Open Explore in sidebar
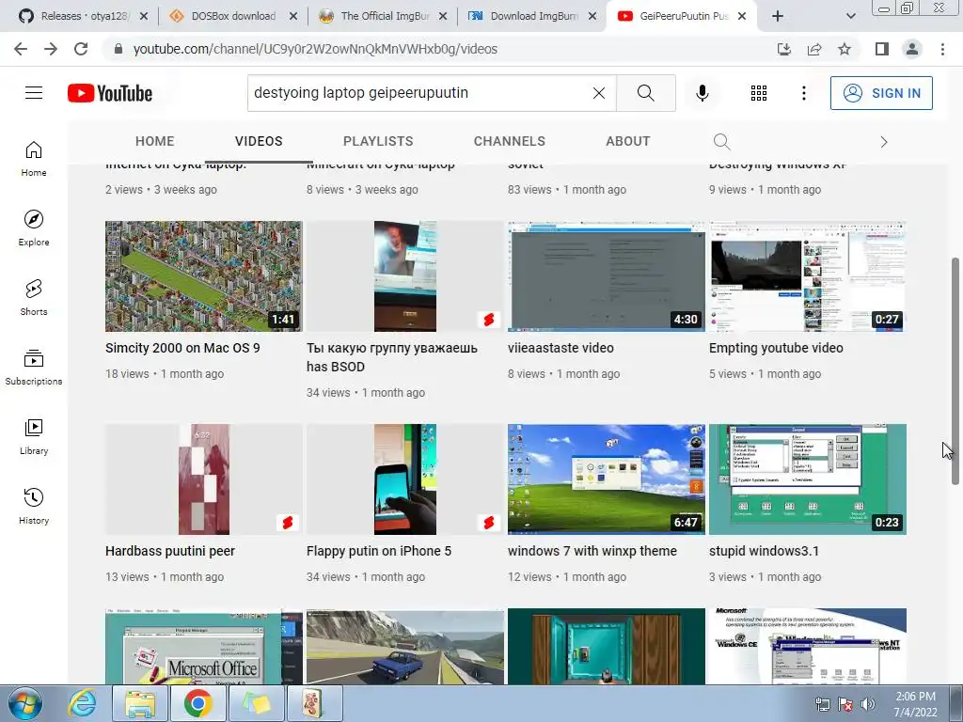Image resolution: width=963 pixels, height=722 pixels. tap(34, 228)
